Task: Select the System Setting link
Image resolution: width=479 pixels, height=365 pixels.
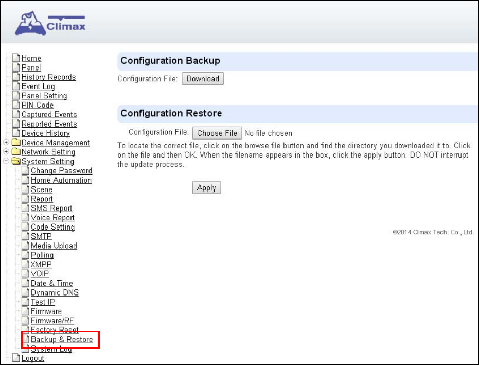Action: (48, 162)
